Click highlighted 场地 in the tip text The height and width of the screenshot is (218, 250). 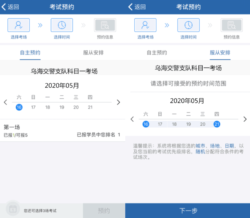pos(215,146)
